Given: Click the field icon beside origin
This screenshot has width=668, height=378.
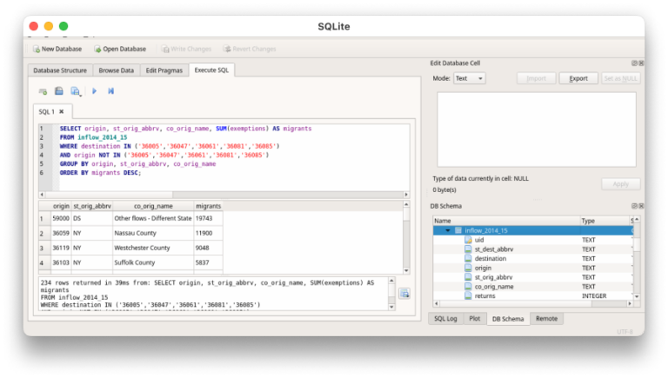Looking at the screenshot, I should [468, 269].
